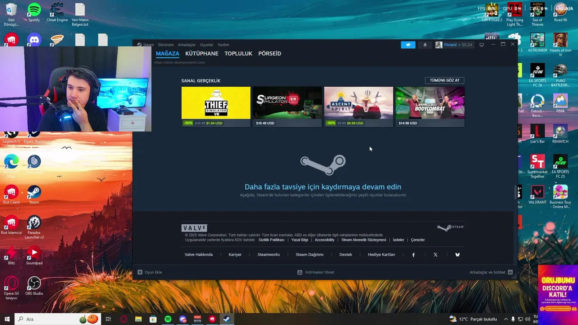Switch Steam to Big Picture mode icon
578x325 pixels.
coord(482,45)
